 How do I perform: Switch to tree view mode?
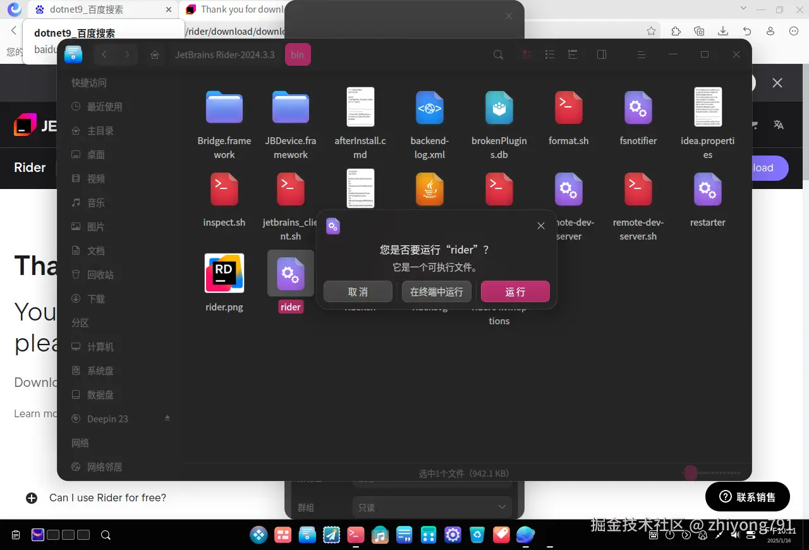[573, 55]
